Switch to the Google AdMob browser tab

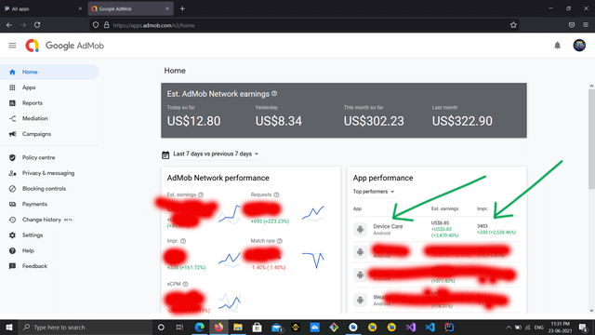point(130,8)
